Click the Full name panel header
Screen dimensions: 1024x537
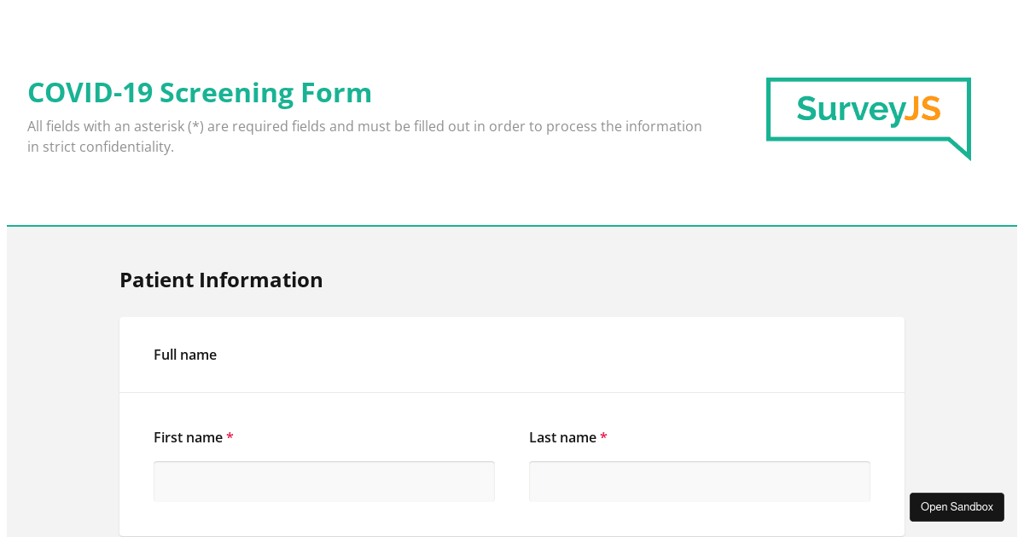click(185, 355)
